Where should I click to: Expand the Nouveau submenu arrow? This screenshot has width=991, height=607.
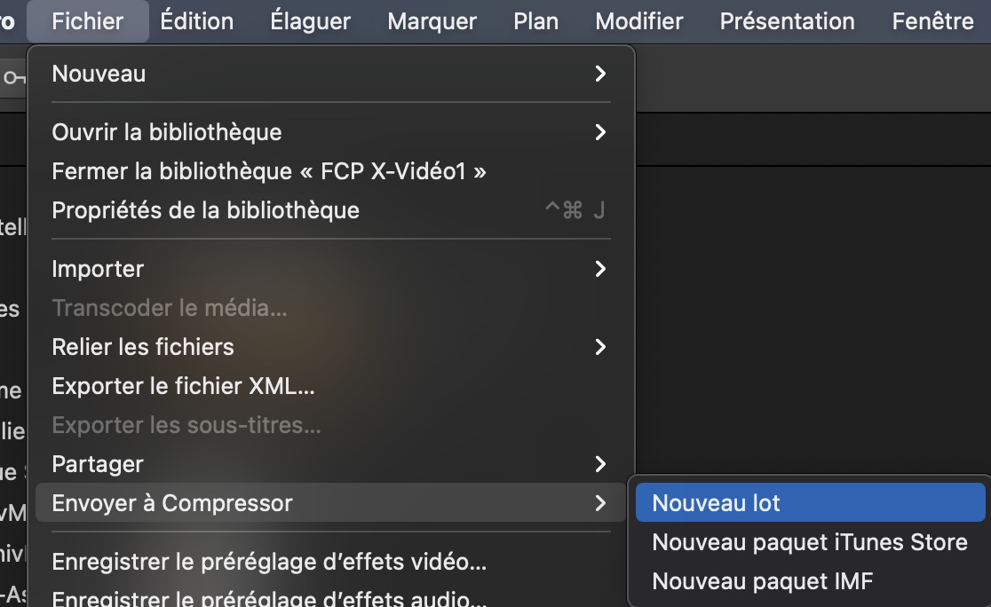601,74
